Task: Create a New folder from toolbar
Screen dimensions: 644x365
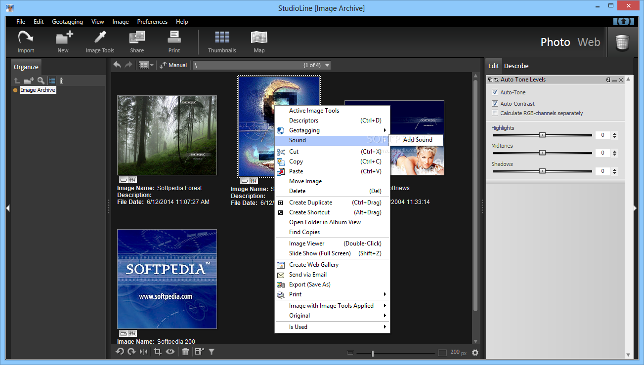Action: coord(63,41)
